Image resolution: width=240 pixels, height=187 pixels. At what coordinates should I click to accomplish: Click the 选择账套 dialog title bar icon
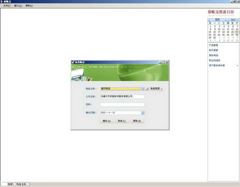[73, 62]
